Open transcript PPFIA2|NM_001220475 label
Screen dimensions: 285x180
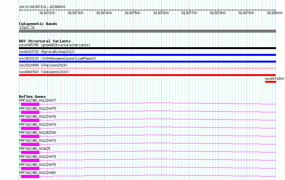37,108
